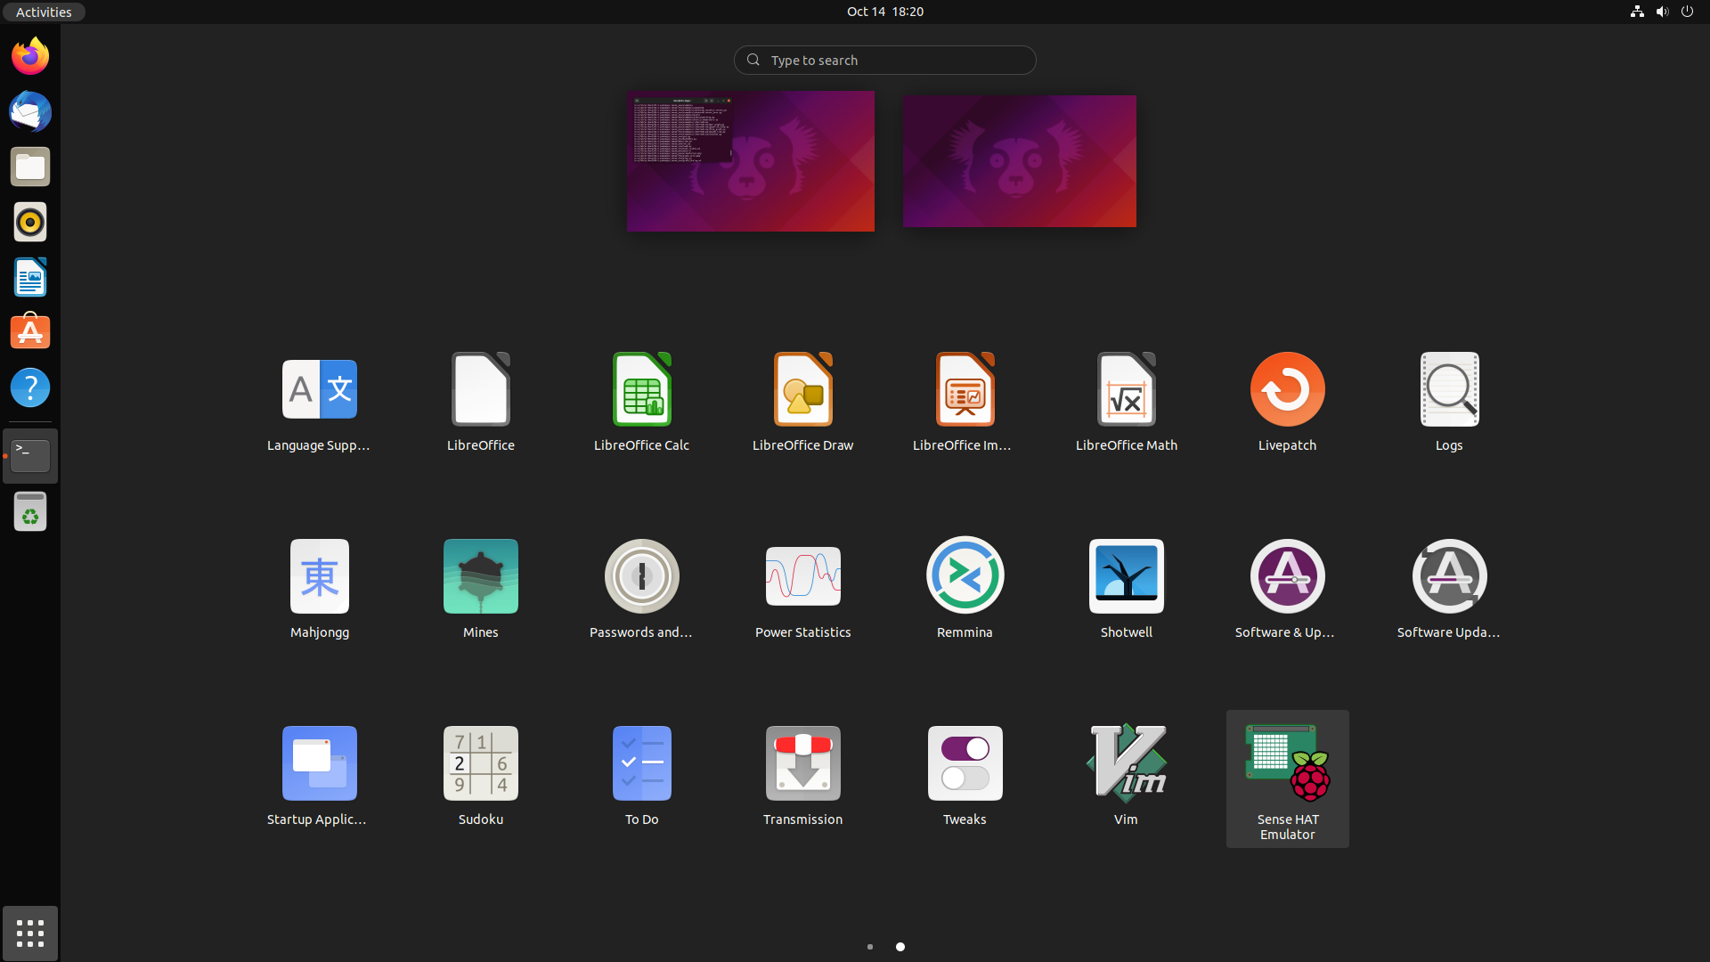This screenshot has width=1710, height=962.
Task: Open LibreOffice Impress
Action: (965, 403)
